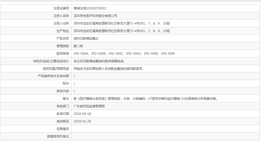Click product name 指夹式脉搏血氧仪
The image size is (261, 143).
[86, 39]
